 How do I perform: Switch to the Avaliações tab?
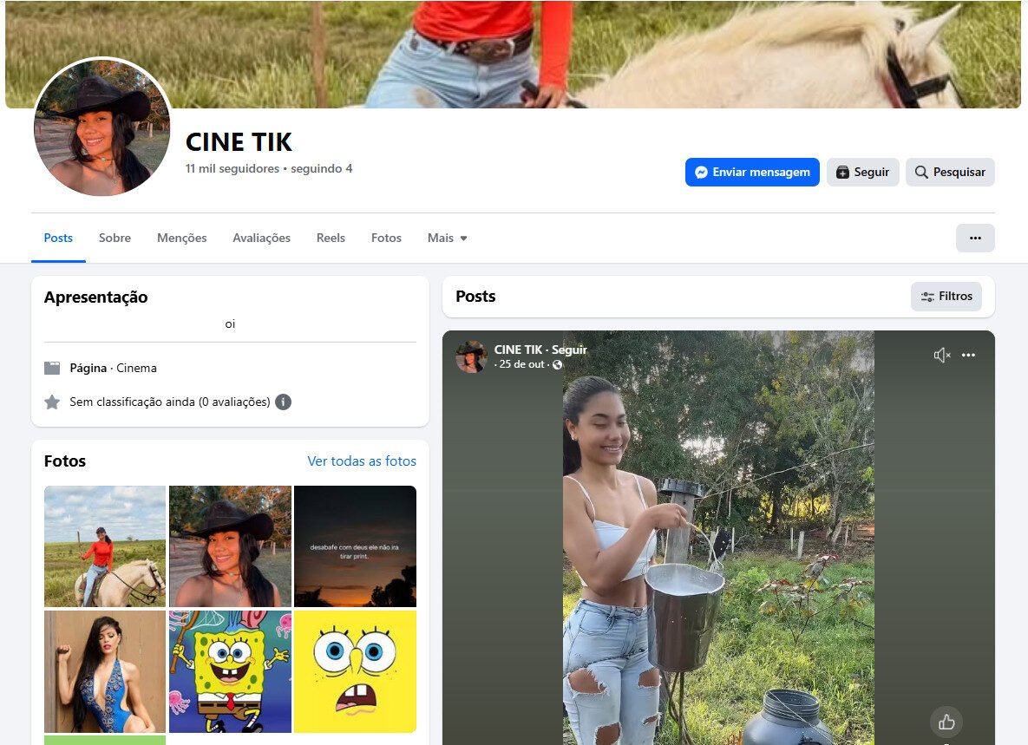(x=261, y=238)
